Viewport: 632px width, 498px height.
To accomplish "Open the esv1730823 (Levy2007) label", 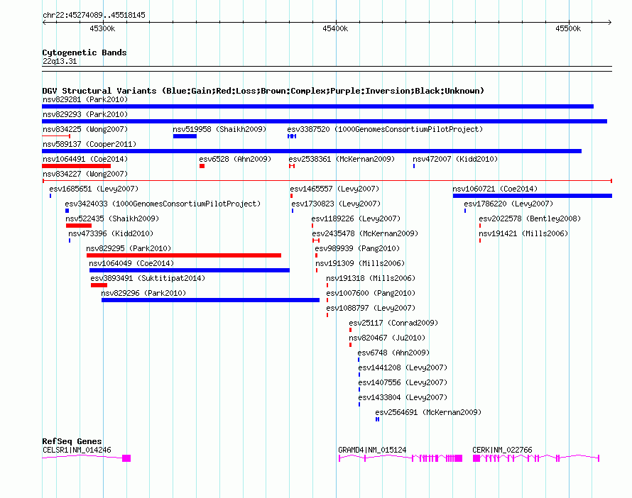I will [336, 204].
